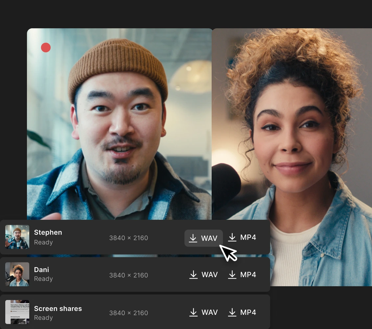372x329 pixels.
Task: Click the 3840 × 2160 resolution for Dani
Action: [x=128, y=275]
